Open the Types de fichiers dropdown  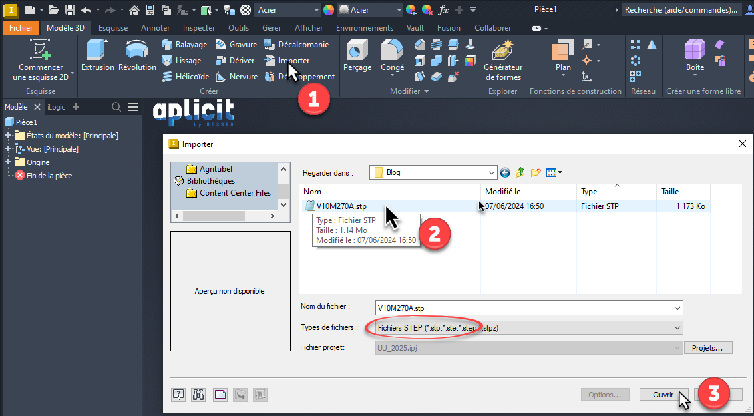coord(677,328)
